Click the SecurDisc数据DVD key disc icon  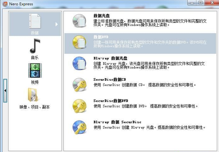coord(79,106)
